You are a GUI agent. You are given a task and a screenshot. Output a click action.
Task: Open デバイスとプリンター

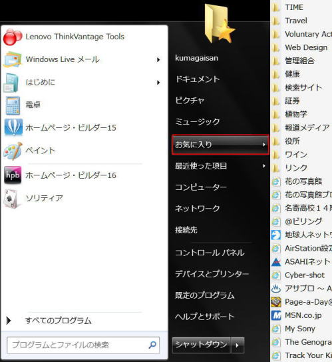[x=212, y=274]
